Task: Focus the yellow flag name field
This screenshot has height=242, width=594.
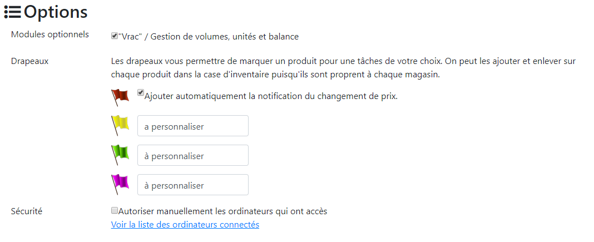Action: click(193, 126)
